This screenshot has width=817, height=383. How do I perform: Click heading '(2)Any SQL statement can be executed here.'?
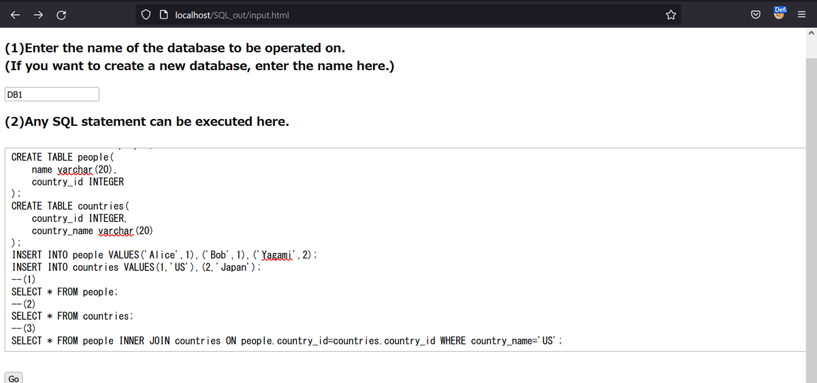coord(146,122)
